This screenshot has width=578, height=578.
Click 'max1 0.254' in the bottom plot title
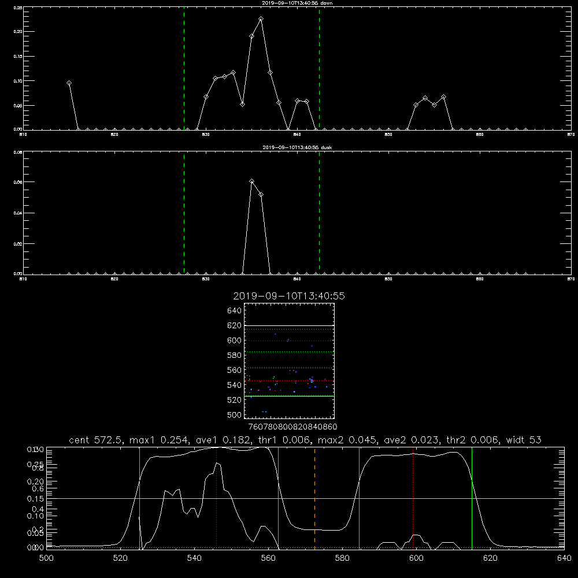point(160,440)
